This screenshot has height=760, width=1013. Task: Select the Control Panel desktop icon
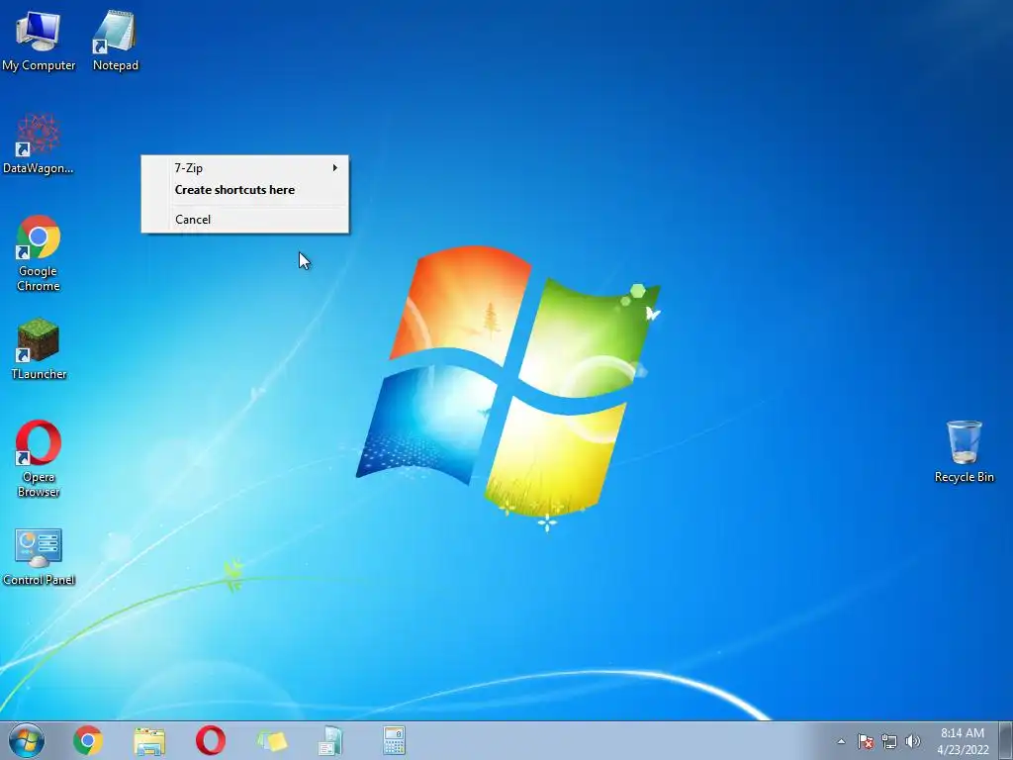39,556
